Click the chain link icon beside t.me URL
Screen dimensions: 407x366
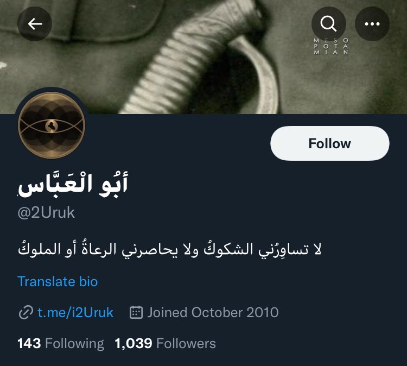click(x=26, y=312)
